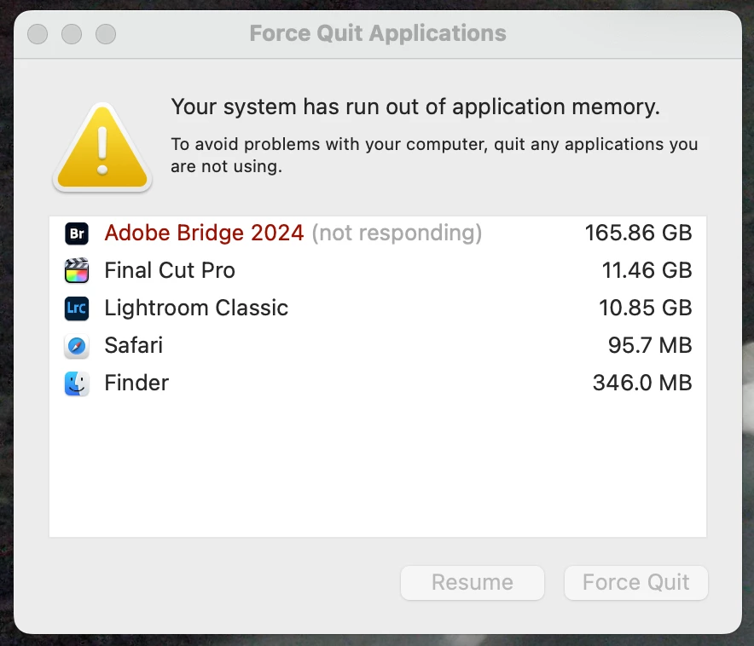
Task: Click the yellow warning triangle icon
Action: point(102,148)
